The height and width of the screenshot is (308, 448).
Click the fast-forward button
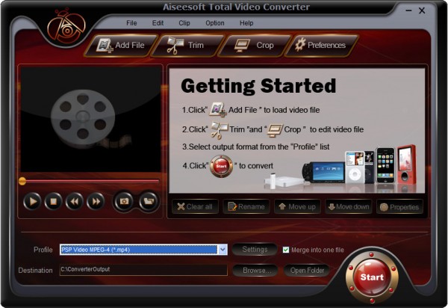96,202
